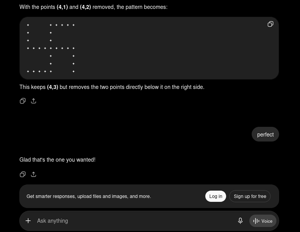
Task: Open the plus attachment menu
Action: [28, 221]
